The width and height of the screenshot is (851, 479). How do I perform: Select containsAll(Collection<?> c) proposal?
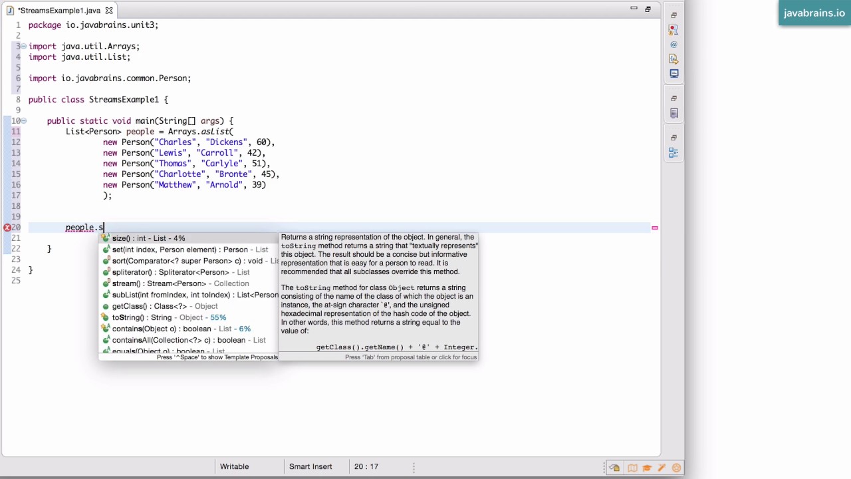pos(189,340)
